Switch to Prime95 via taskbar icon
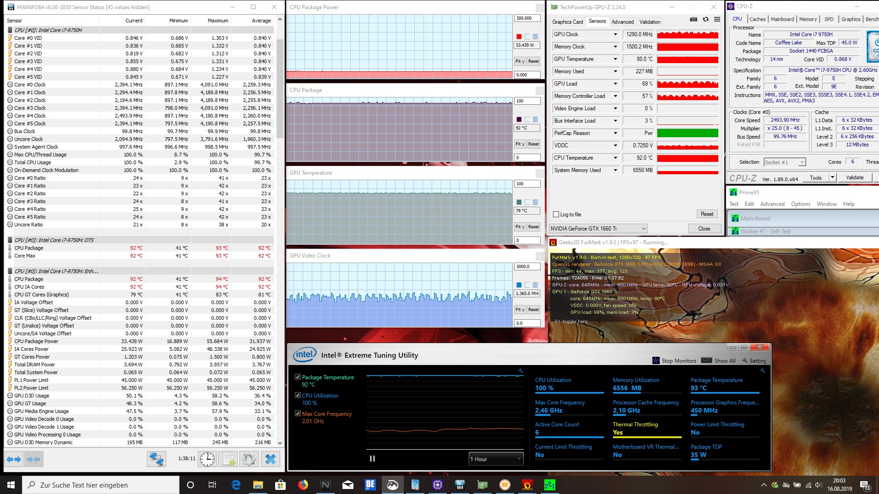This screenshot has width=879, height=494. [x=549, y=485]
